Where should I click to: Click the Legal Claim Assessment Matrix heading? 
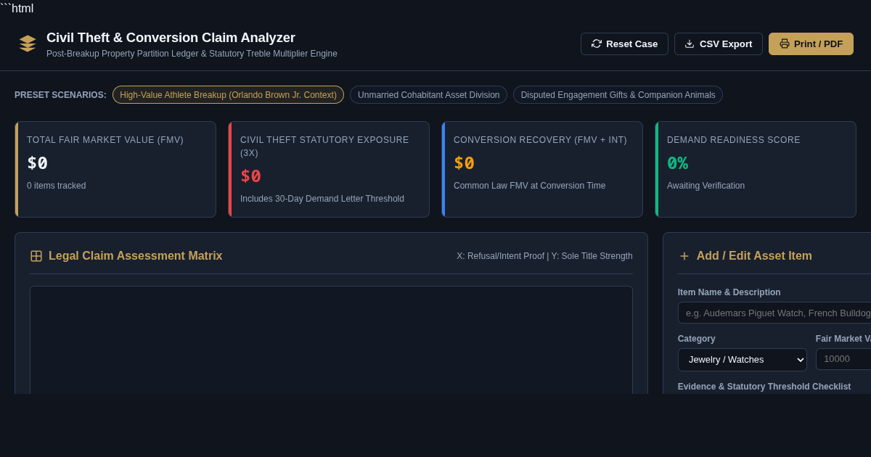(x=135, y=256)
